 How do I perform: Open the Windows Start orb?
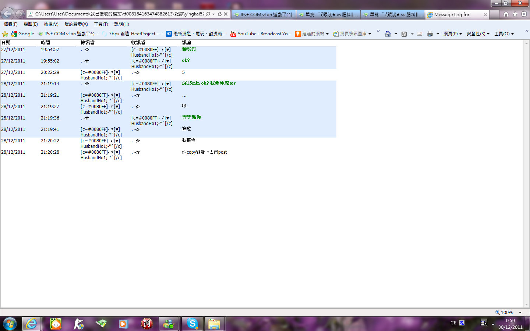10,324
